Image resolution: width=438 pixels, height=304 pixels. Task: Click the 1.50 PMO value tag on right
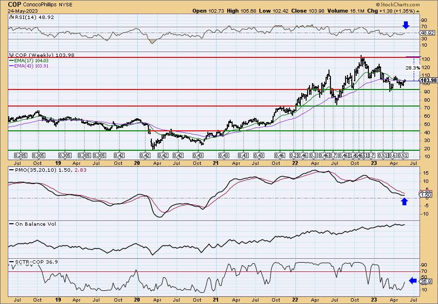425,195
